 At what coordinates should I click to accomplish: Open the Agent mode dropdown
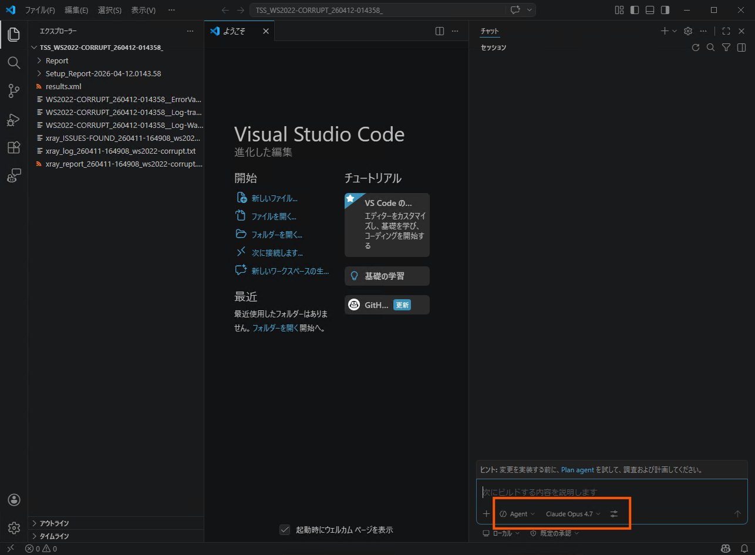[x=517, y=514]
